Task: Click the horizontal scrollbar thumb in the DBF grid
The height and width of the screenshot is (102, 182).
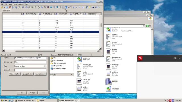Action: click(35, 51)
